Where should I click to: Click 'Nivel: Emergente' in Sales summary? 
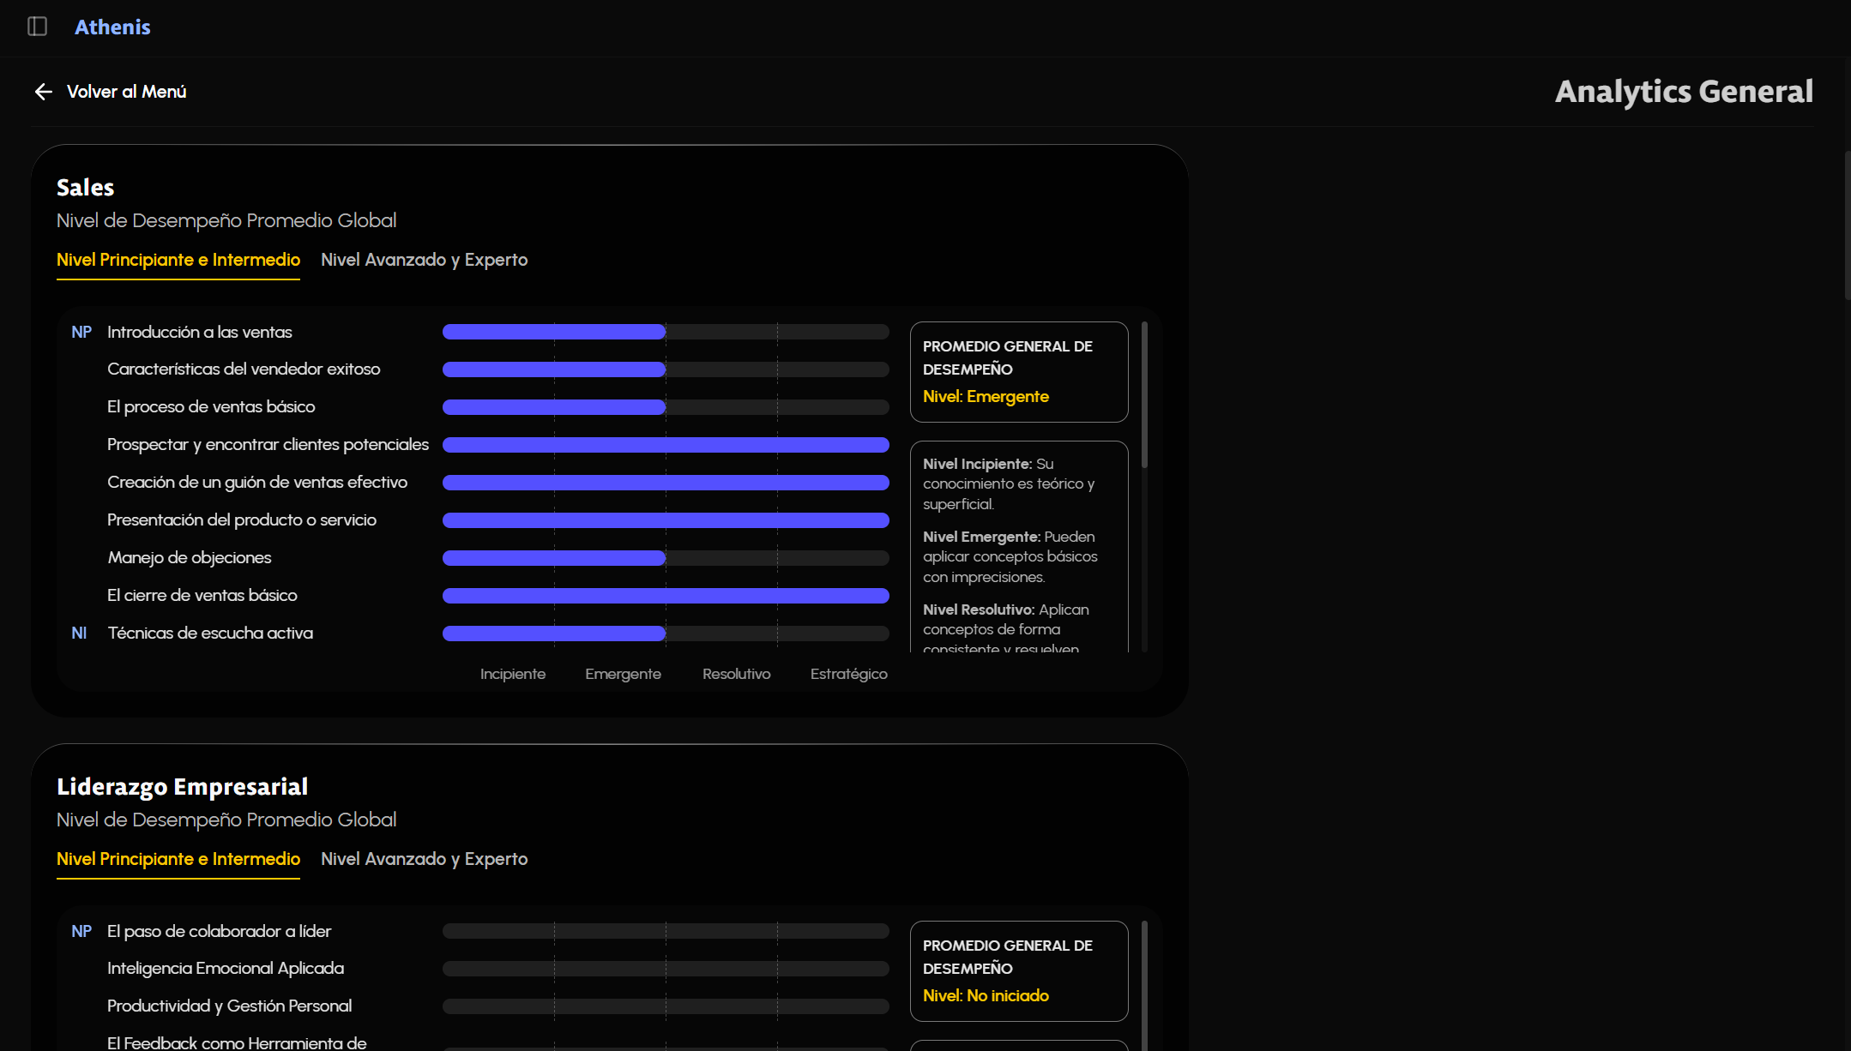(x=986, y=396)
